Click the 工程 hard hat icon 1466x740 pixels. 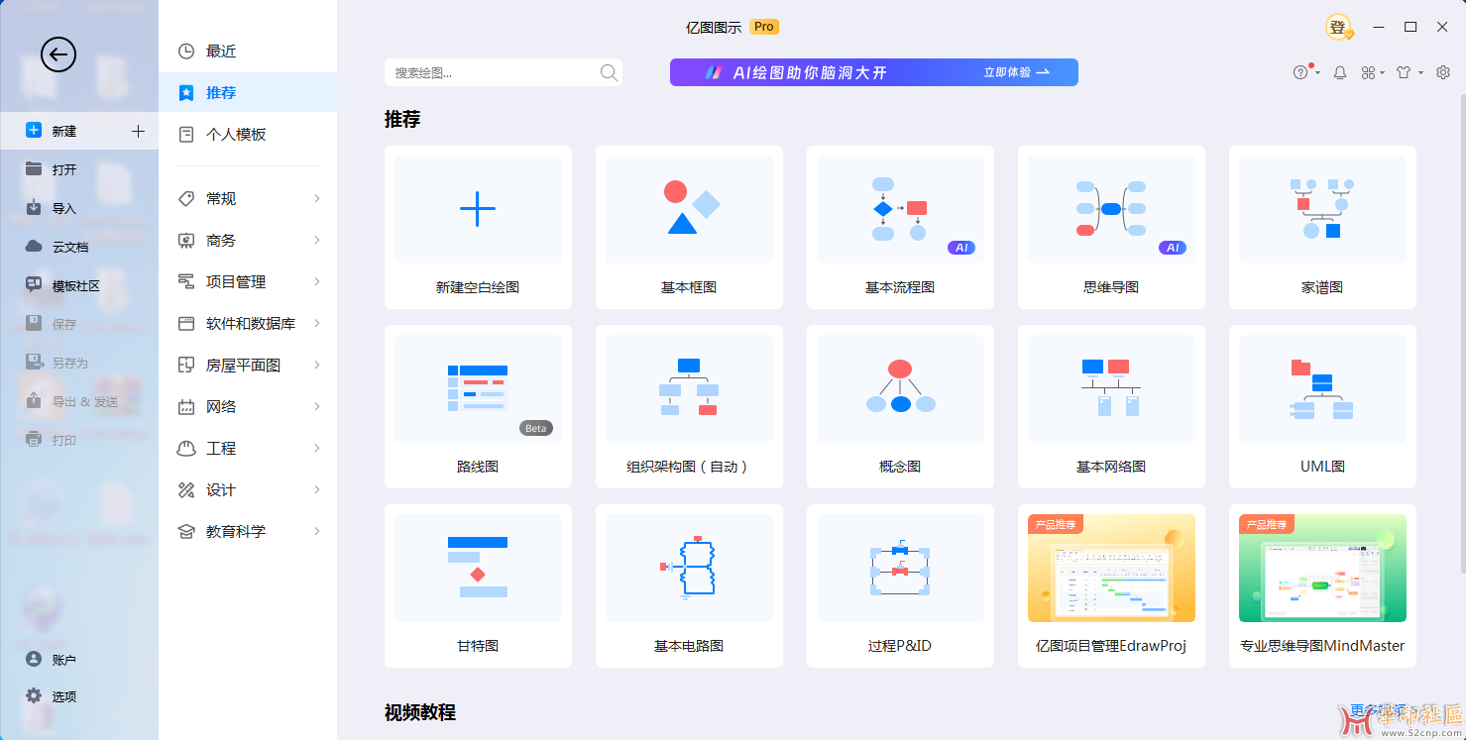(x=186, y=449)
